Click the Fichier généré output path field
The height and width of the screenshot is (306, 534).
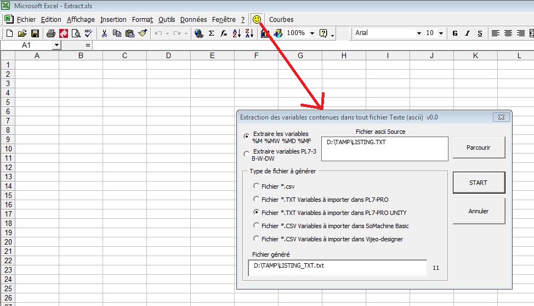point(337,267)
